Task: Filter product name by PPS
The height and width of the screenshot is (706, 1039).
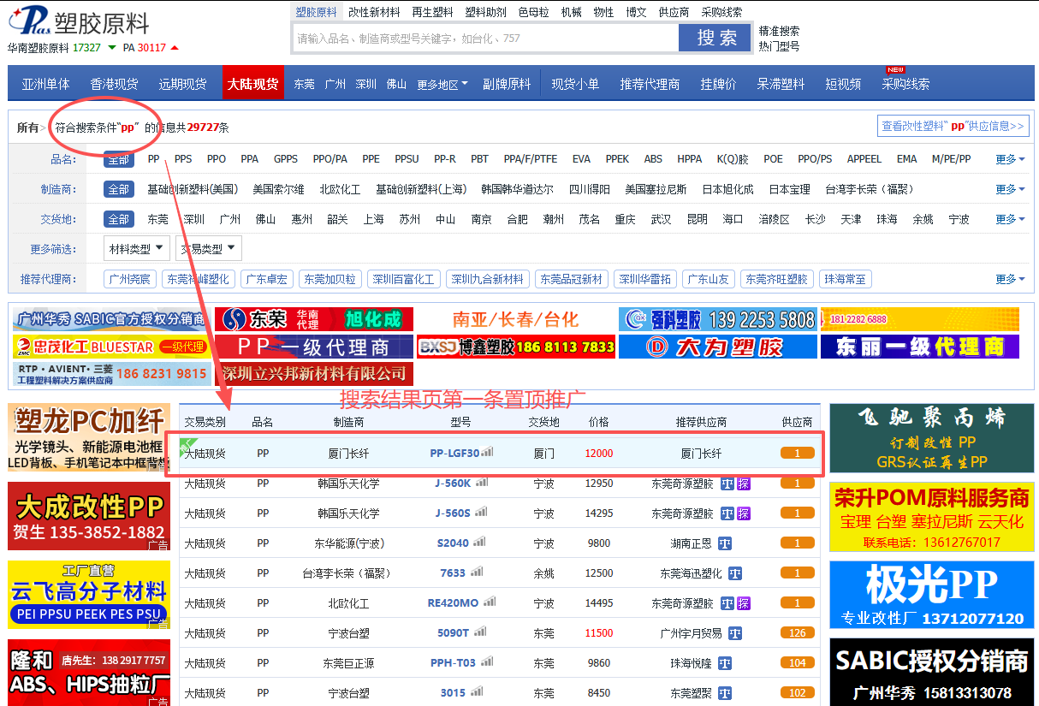Action: pyautogui.click(x=183, y=159)
